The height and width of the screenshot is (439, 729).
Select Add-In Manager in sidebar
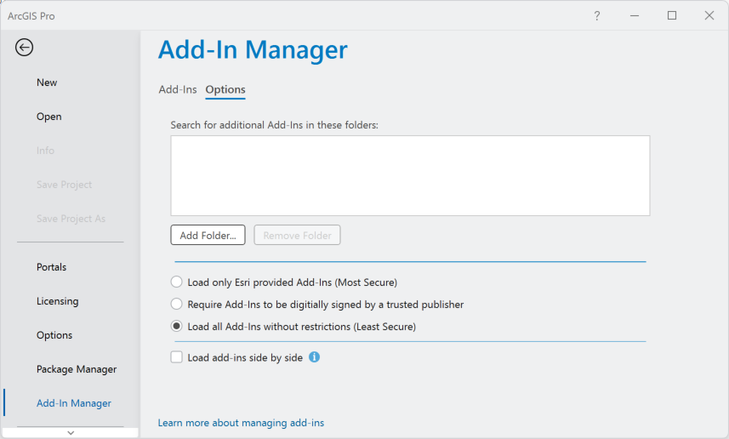click(74, 403)
